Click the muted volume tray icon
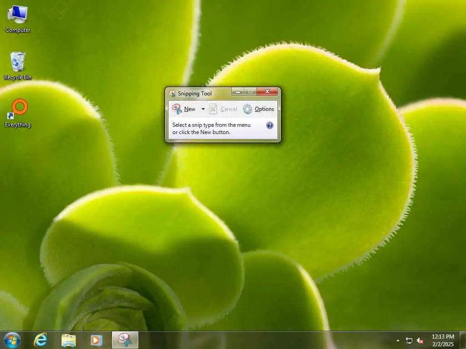 (x=420, y=341)
